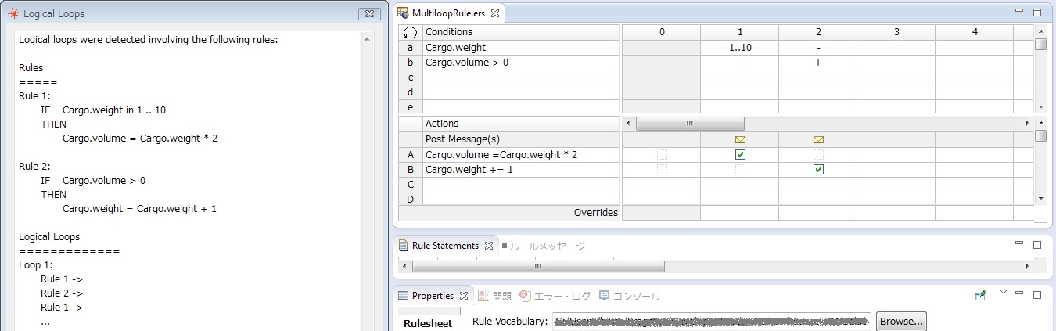This screenshot has width=1056, height=331.
Task: Maximize the Properties view panel
Action: 1037,295
